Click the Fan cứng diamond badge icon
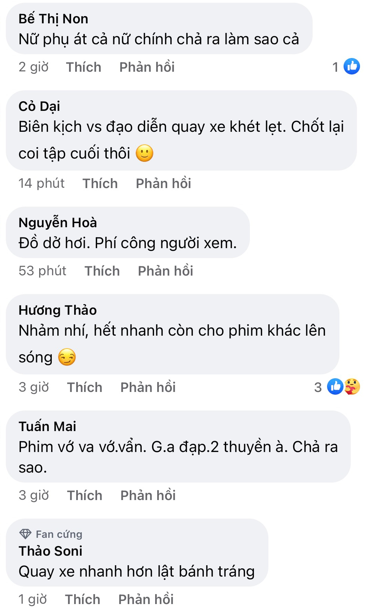Viewport: 371px width, 614px height. click(x=25, y=534)
